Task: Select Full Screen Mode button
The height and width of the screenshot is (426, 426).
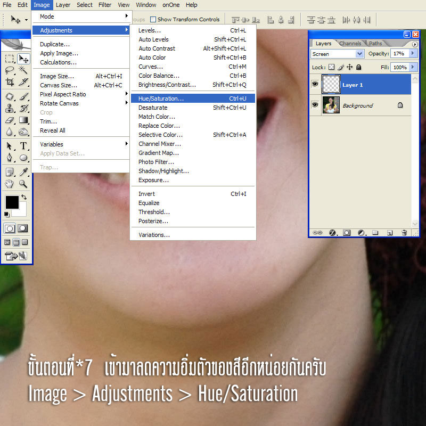Action: click(24, 242)
